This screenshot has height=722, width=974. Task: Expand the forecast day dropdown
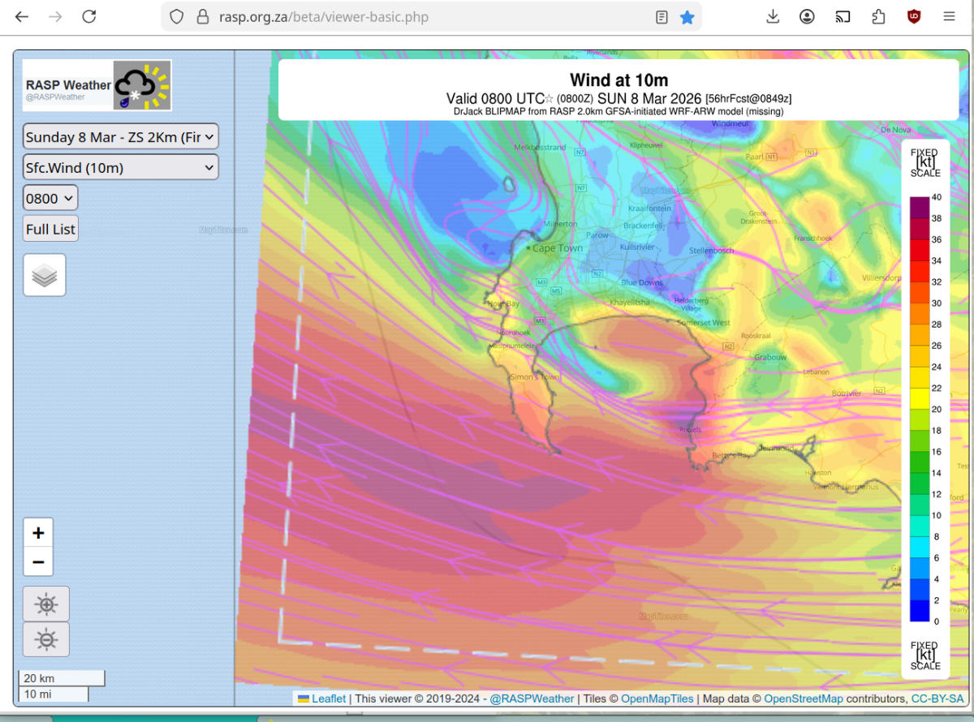120,136
